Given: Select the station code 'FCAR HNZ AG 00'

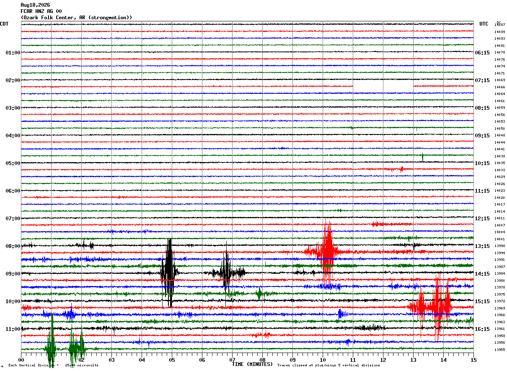Looking at the screenshot, I should pos(41,11).
